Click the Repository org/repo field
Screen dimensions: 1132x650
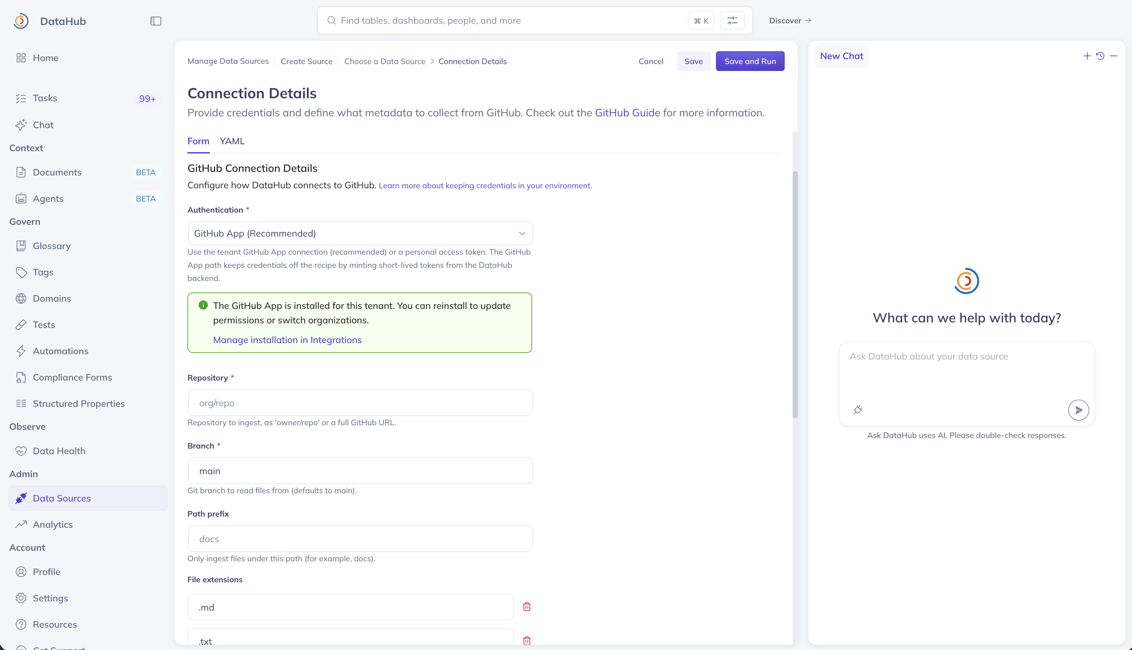(x=360, y=403)
